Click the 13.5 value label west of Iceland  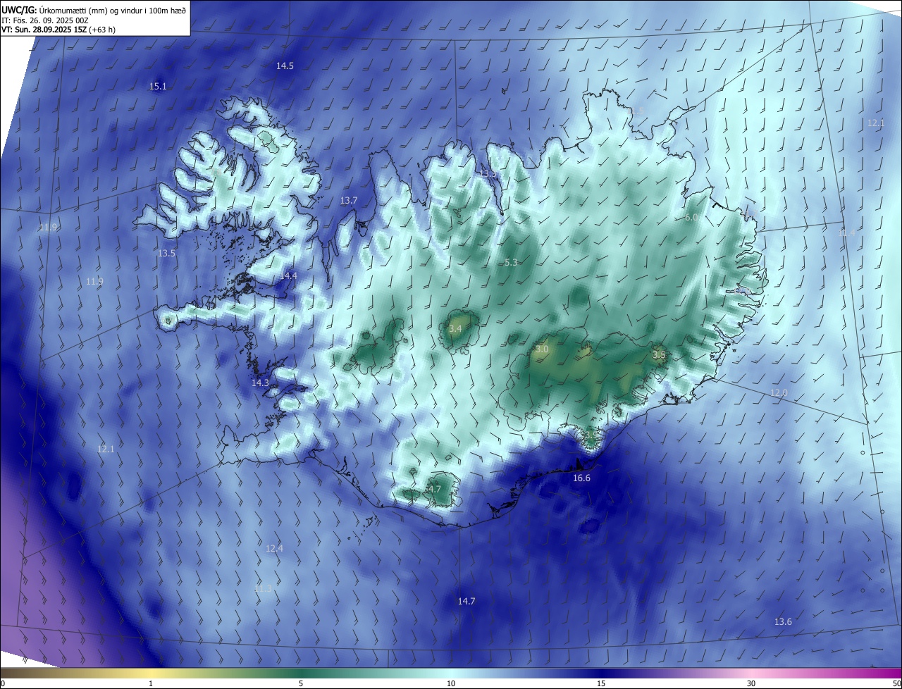tap(166, 253)
